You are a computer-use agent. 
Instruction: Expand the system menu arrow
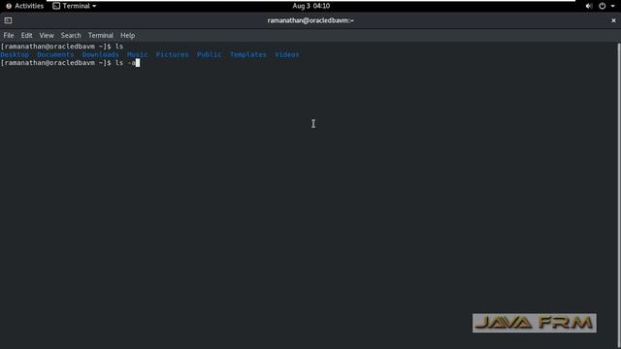[x=612, y=7]
